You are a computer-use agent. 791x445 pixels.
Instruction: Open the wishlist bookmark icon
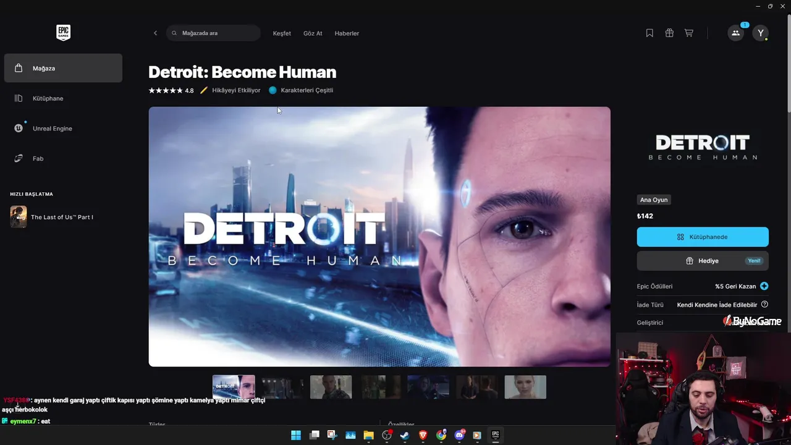[649, 33]
